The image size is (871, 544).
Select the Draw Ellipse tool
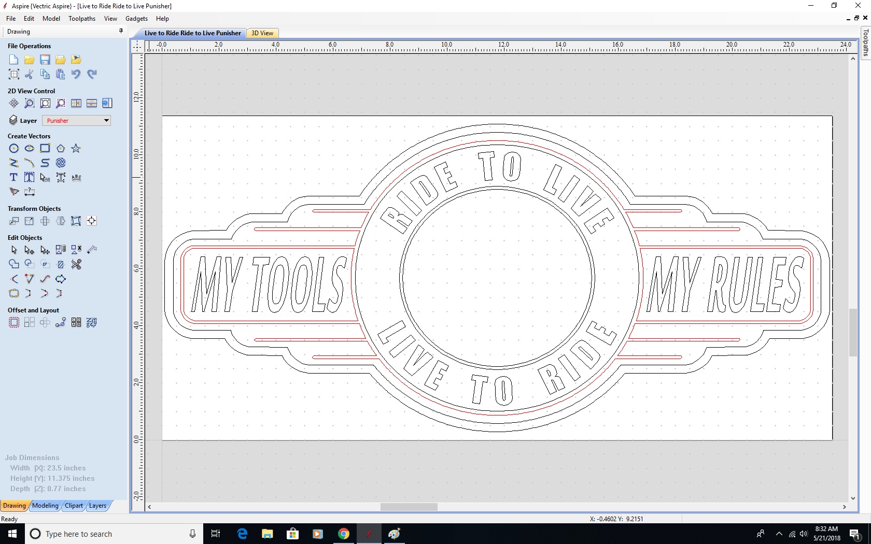click(30, 148)
